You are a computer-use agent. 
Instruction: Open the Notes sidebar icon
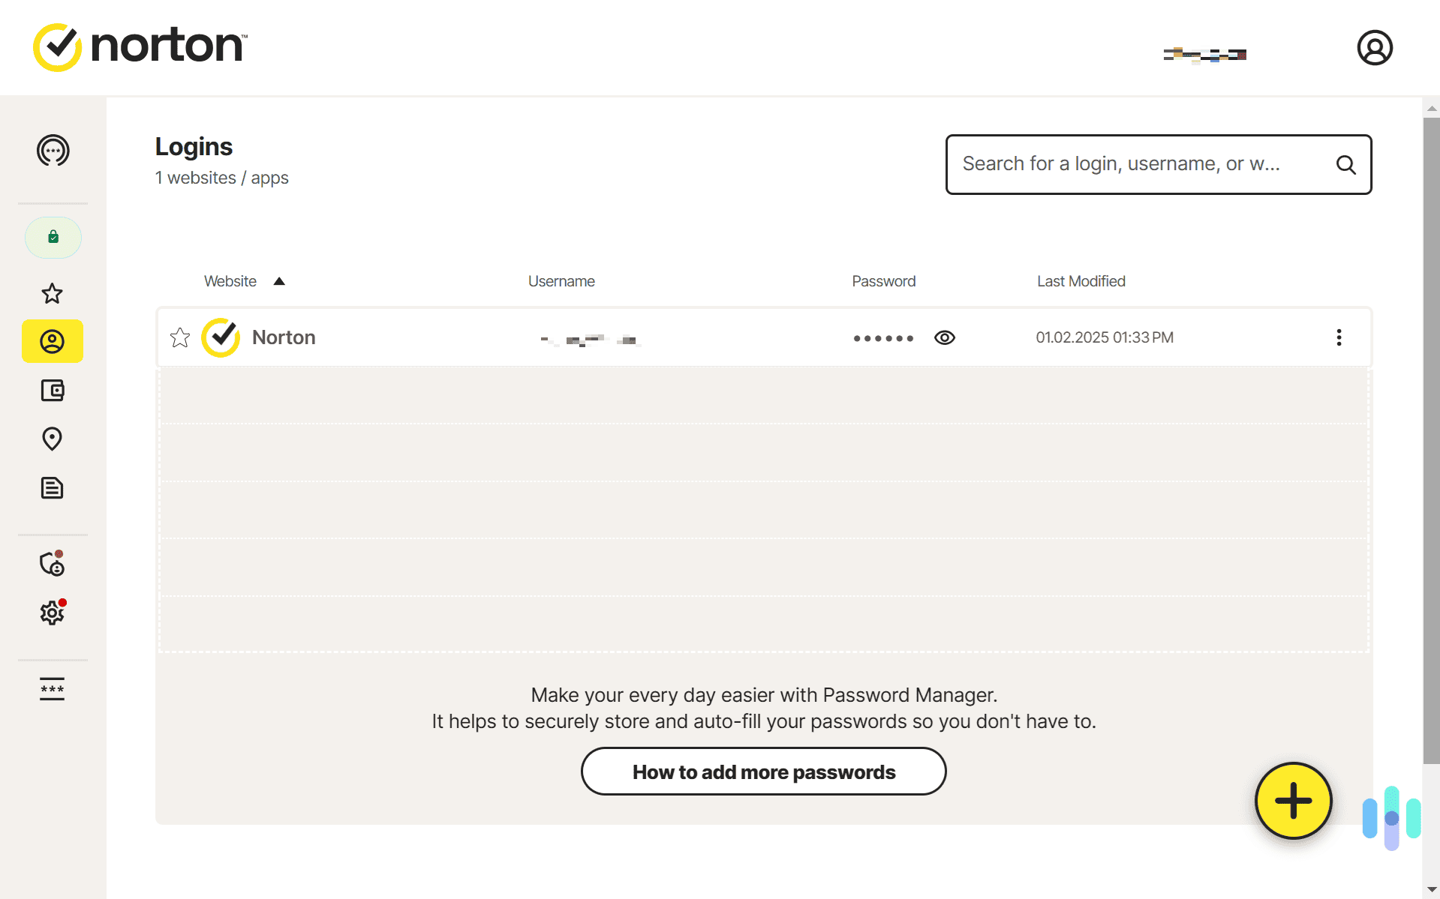point(52,488)
